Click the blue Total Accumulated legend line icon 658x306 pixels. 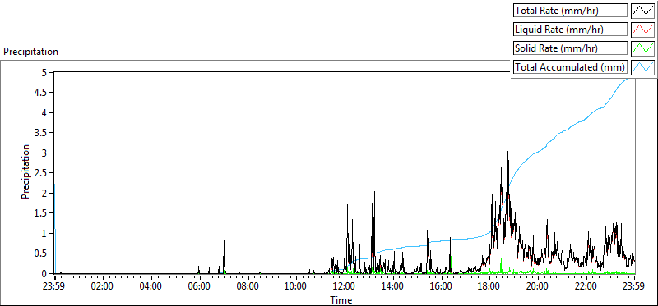click(642, 66)
